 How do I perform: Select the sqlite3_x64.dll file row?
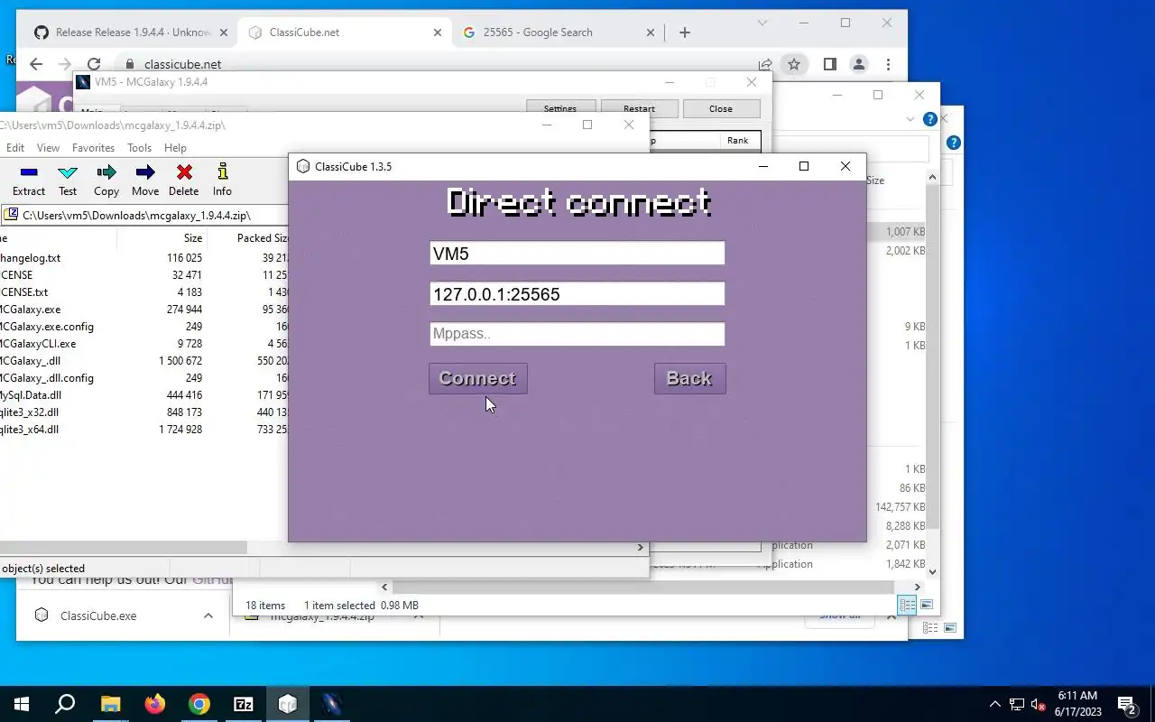point(144,430)
